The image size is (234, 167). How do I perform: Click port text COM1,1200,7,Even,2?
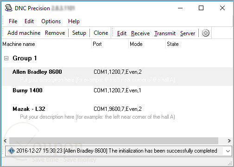click(x=118, y=72)
